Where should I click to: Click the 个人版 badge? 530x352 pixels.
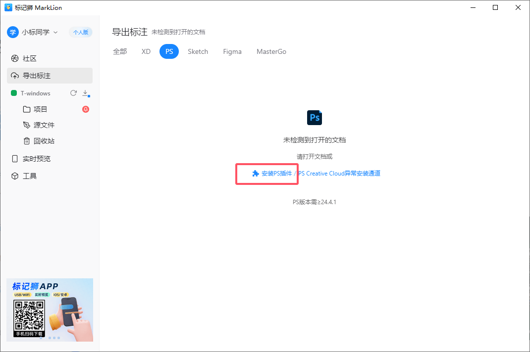tap(81, 32)
